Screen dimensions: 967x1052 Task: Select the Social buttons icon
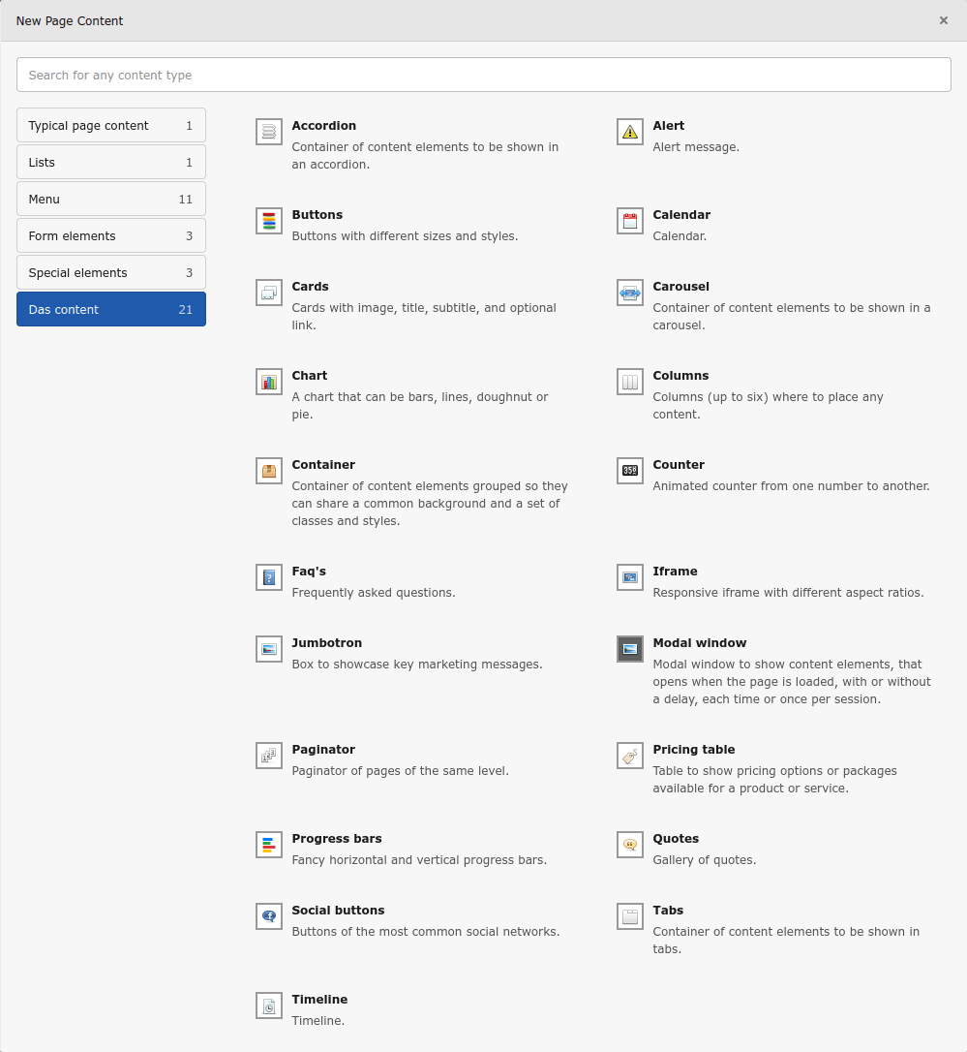(268, 916)
